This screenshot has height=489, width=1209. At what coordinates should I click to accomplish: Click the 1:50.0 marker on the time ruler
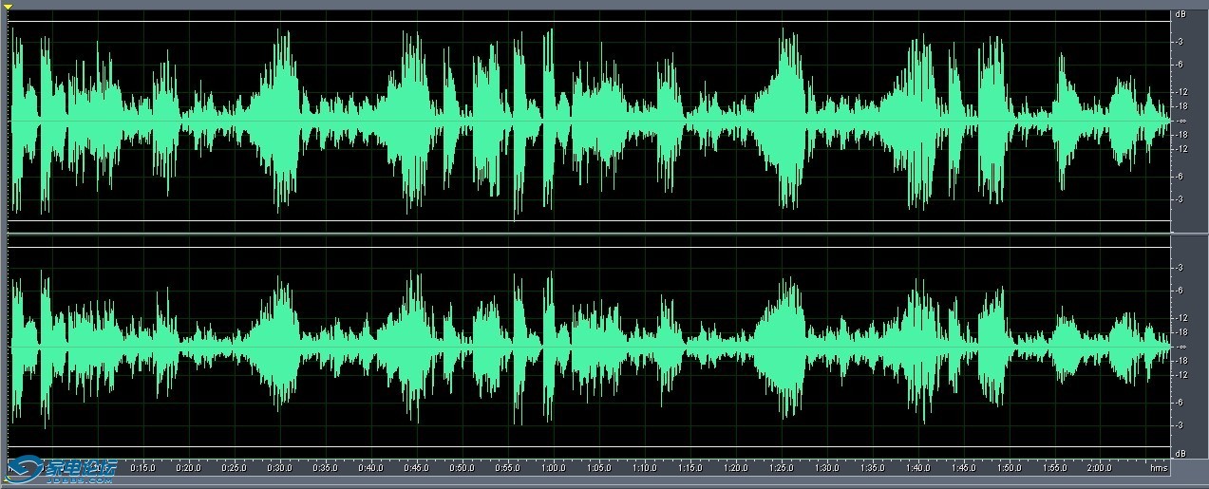coord(1009,467)
